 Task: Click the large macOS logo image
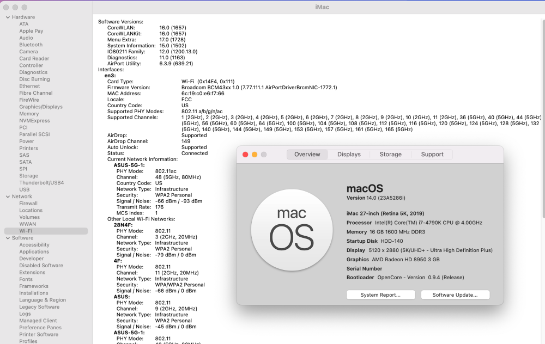pyautogui.click(x=292, y=230)
